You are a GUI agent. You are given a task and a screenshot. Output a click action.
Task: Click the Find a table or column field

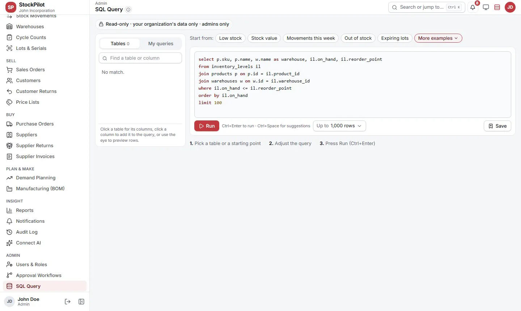140,58
